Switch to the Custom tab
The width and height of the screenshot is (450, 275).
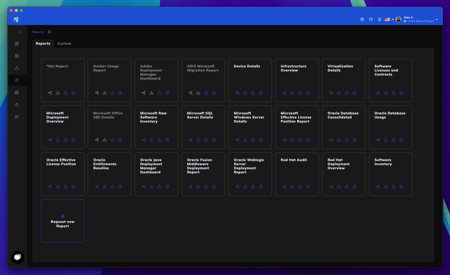click(64, 44)
